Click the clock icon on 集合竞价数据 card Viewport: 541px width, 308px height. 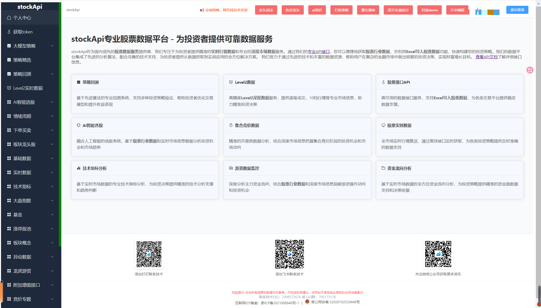231,125
